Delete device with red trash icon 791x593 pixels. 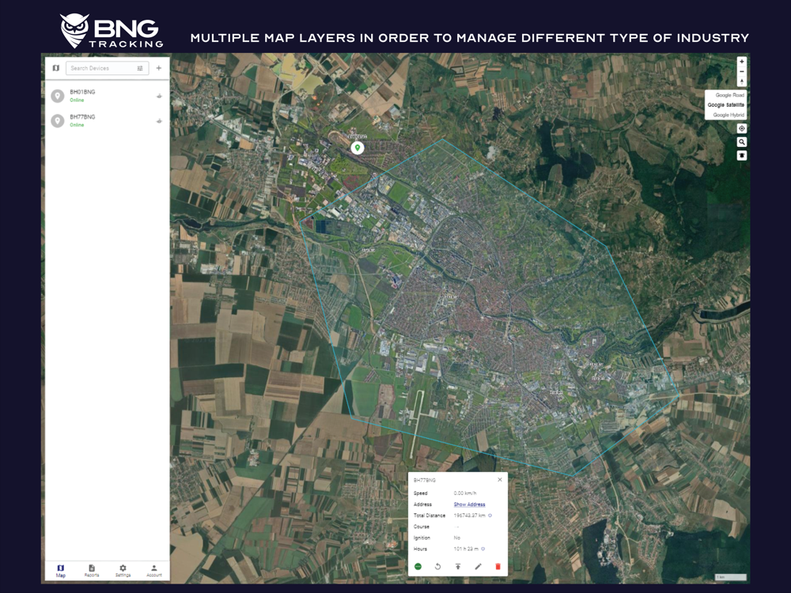click(x=498, y=567)
